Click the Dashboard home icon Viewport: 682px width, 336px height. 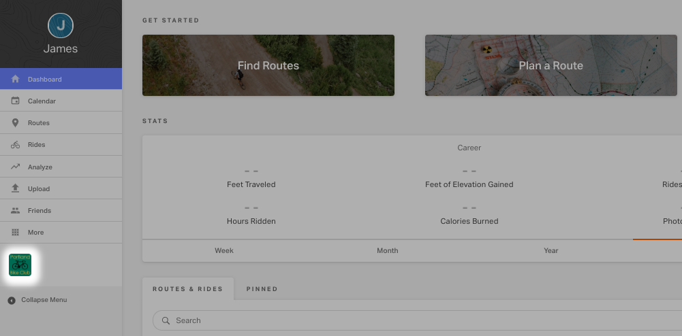point(15,79)
